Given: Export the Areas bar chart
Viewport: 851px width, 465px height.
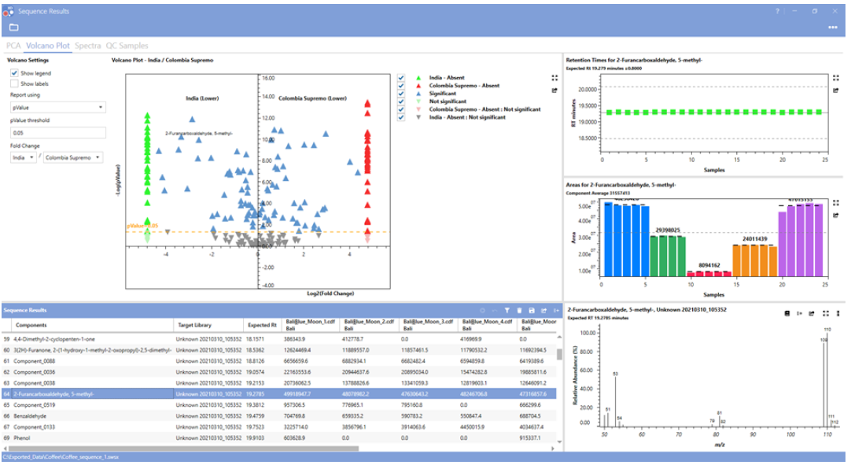Looking at the screenshot, I should [x=836, y=216].
